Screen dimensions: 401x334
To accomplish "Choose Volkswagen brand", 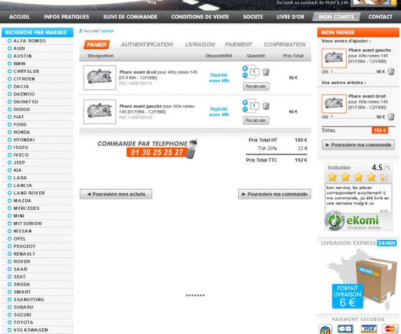I will pos(31,330).
